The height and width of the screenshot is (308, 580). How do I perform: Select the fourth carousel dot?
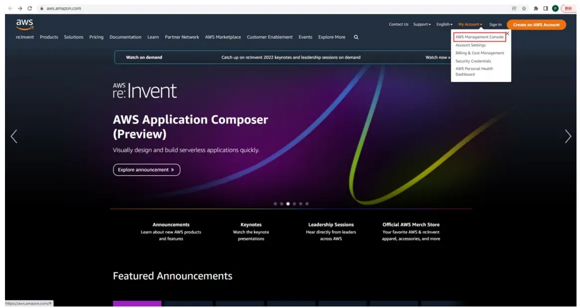click(x=294, y=204)
